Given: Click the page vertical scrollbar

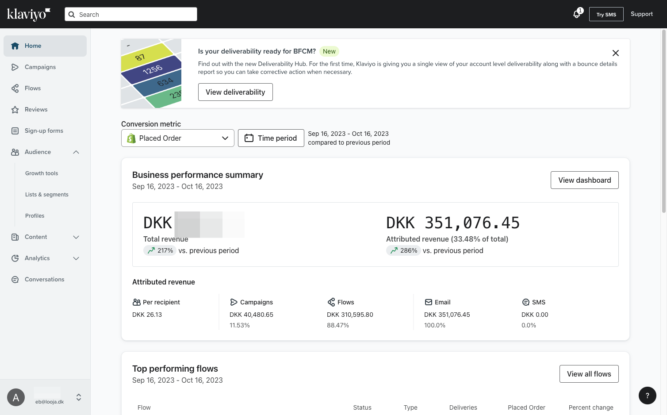Looking at the screenshot, I should point(664,121).
